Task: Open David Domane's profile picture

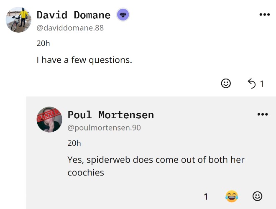Action: click(x=18, y=20)
